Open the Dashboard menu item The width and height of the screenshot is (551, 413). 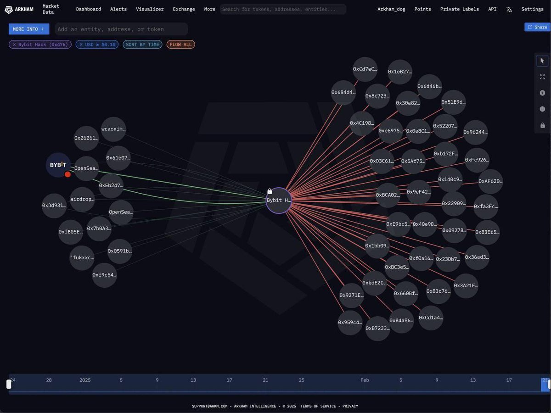pyautogui.click(x=88, y=9)
